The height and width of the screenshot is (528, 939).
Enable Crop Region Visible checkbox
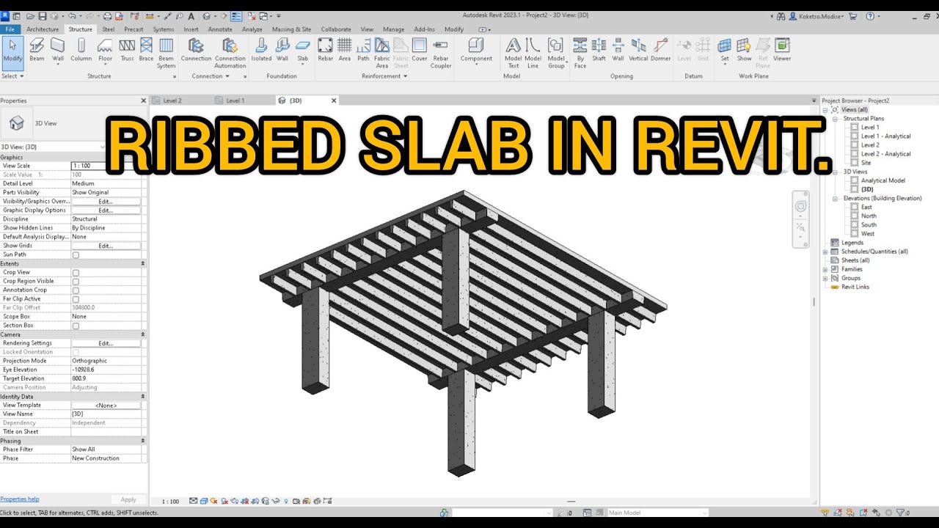(76, 282)
